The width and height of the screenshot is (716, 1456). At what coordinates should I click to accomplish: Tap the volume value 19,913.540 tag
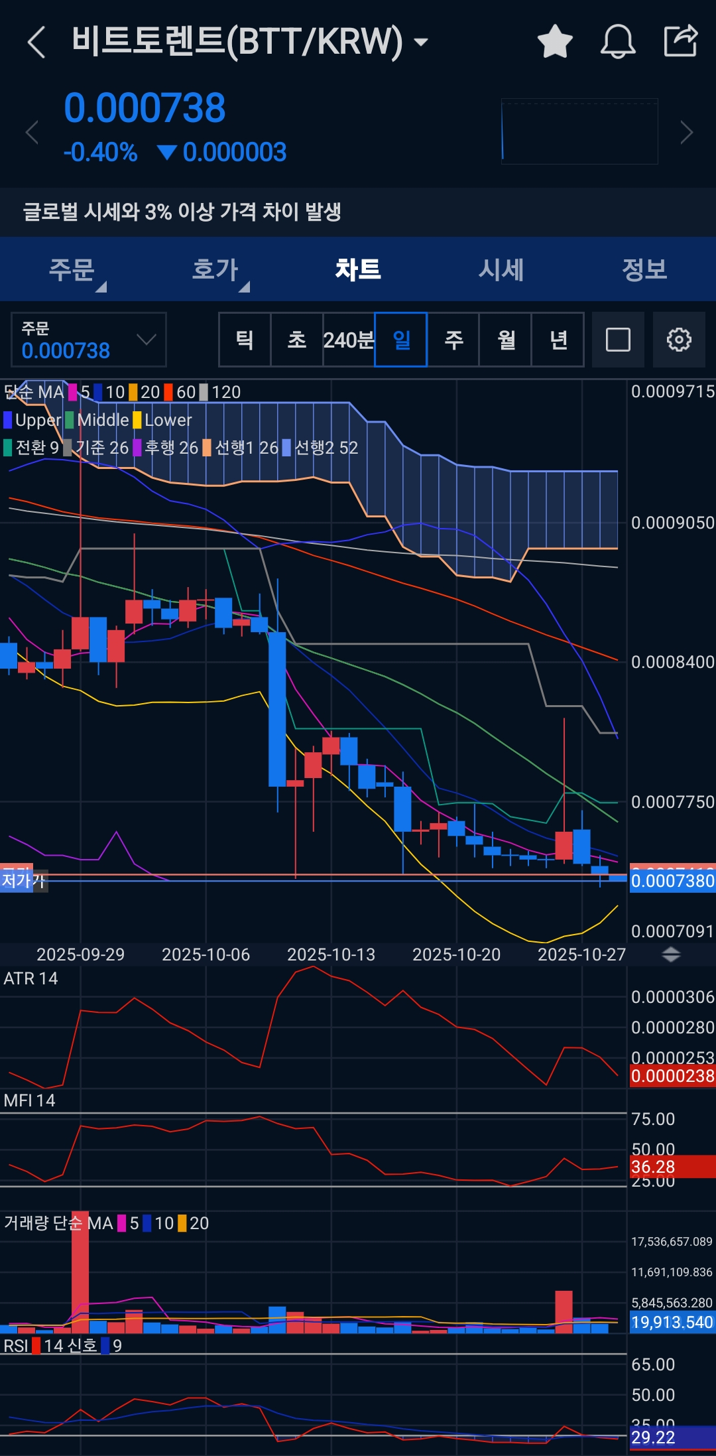coord(672,1322)
